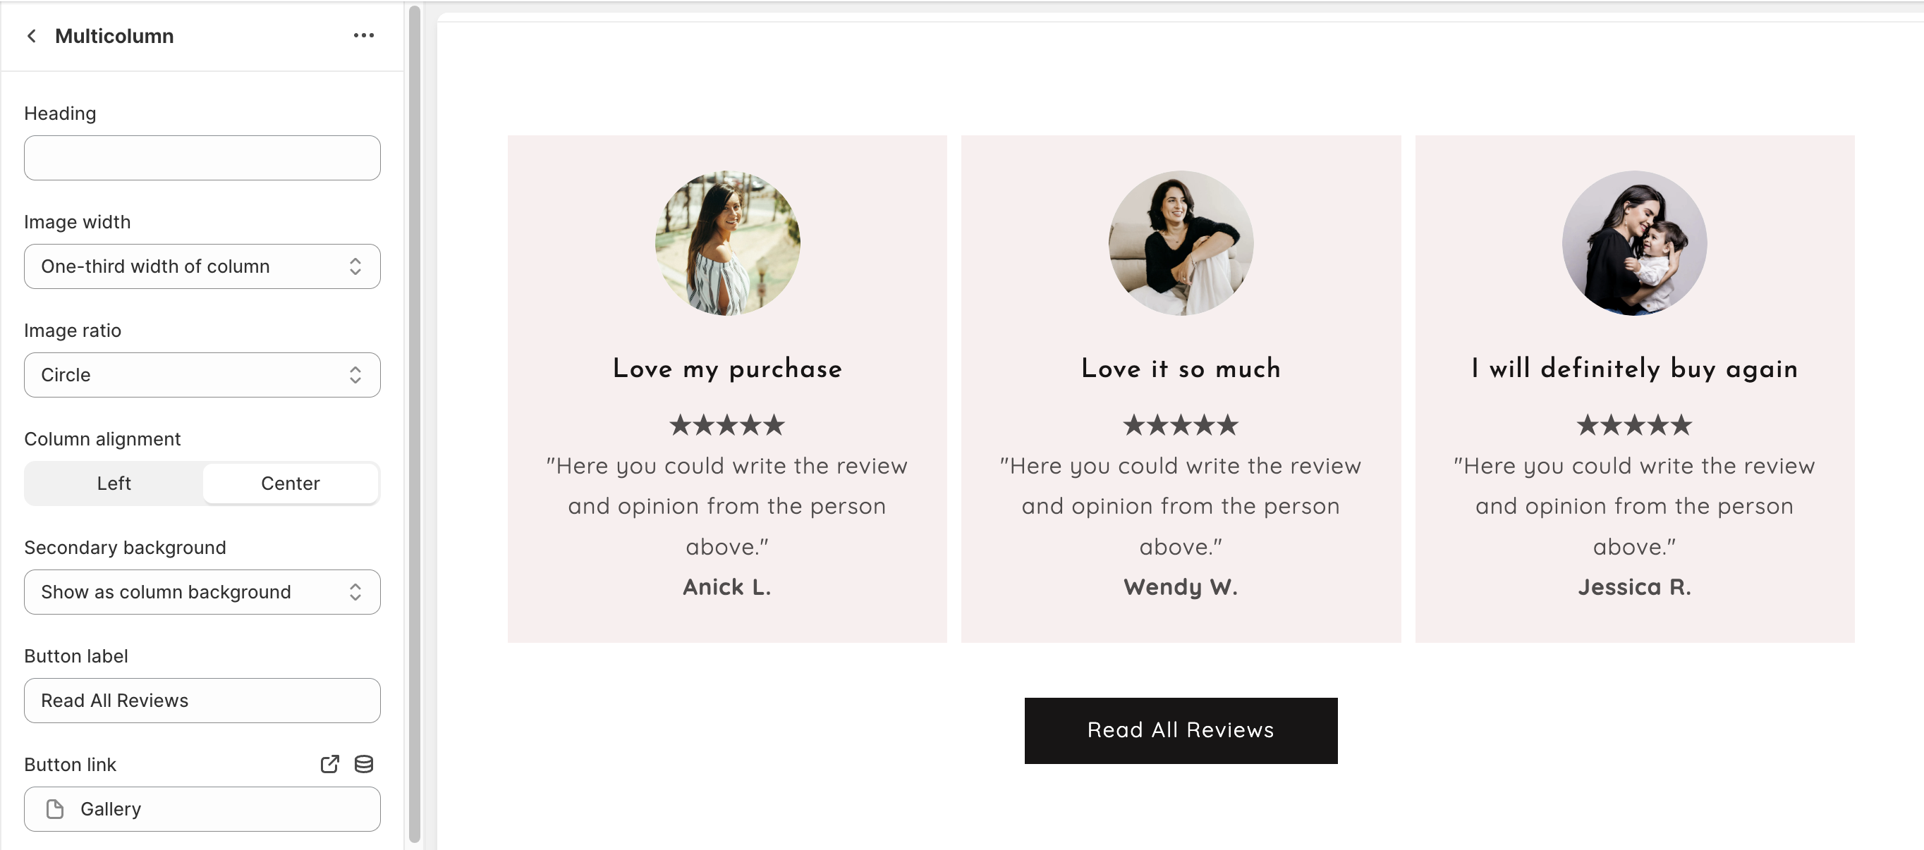Click Jessica R.'s circular profile photo
This screenshot has width=1924, height=850.
pyautogui.click(x=1634, y=243)
